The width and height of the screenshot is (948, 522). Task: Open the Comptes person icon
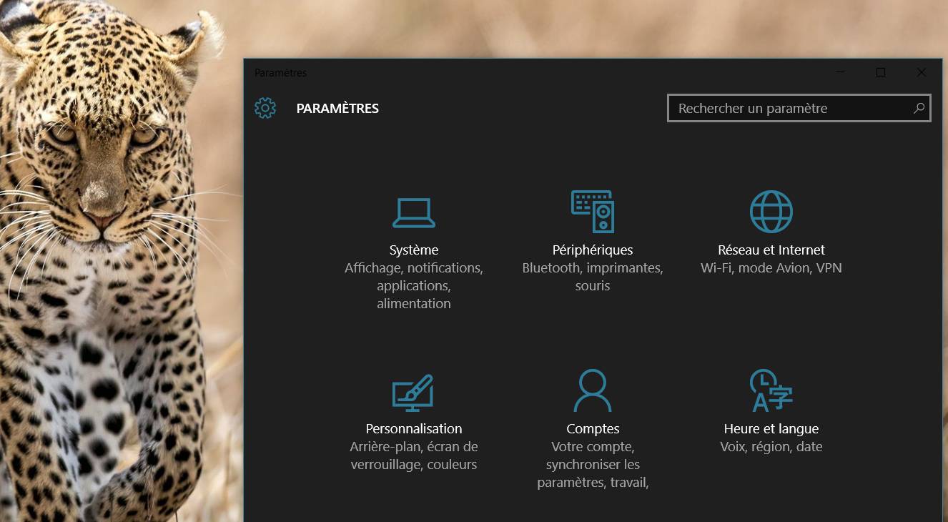tap(593, 390)
